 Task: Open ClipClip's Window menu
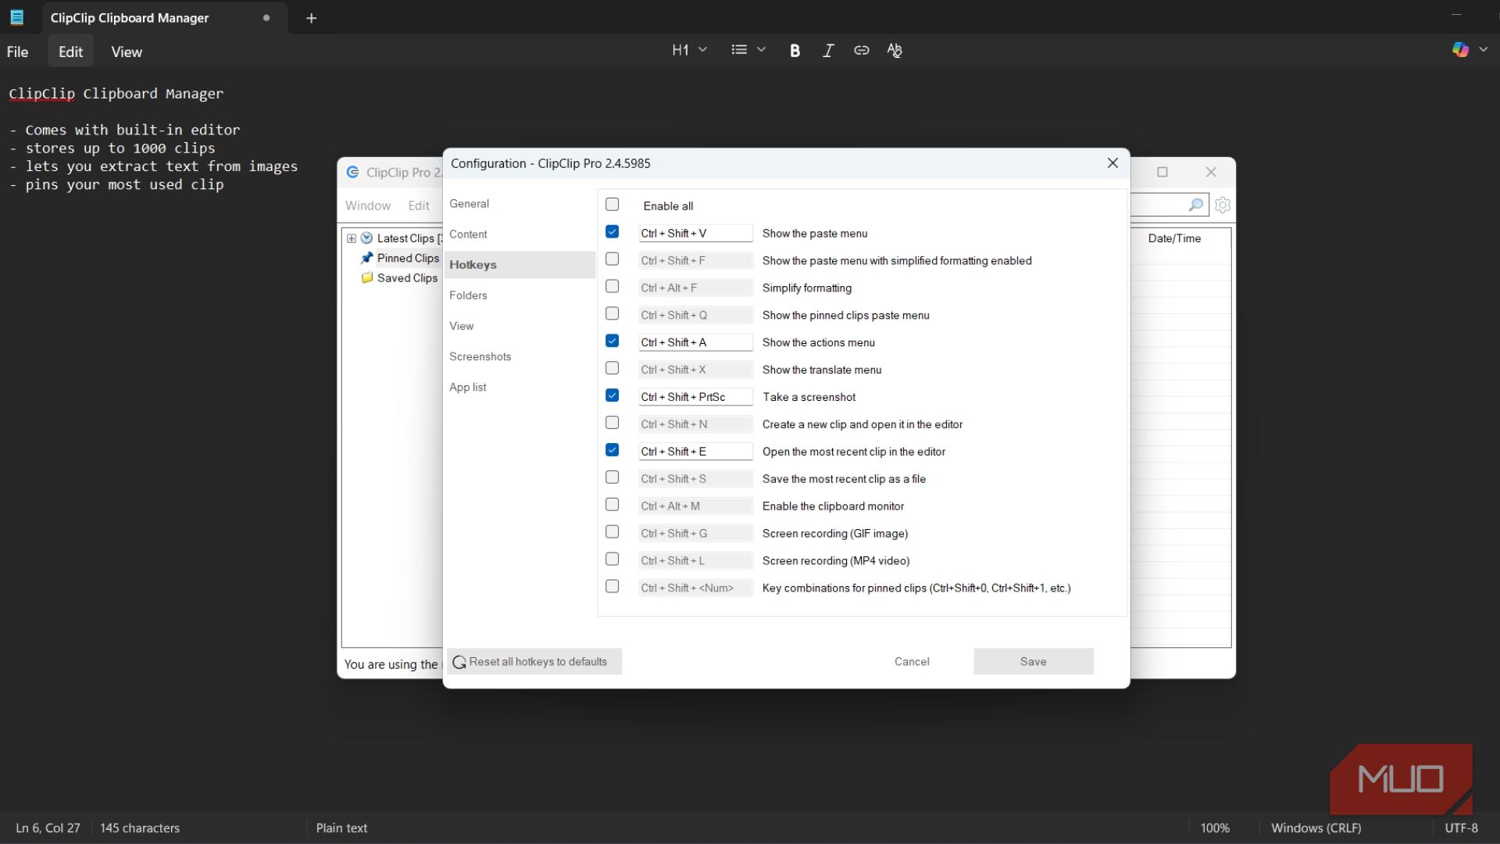click(368, 206)
